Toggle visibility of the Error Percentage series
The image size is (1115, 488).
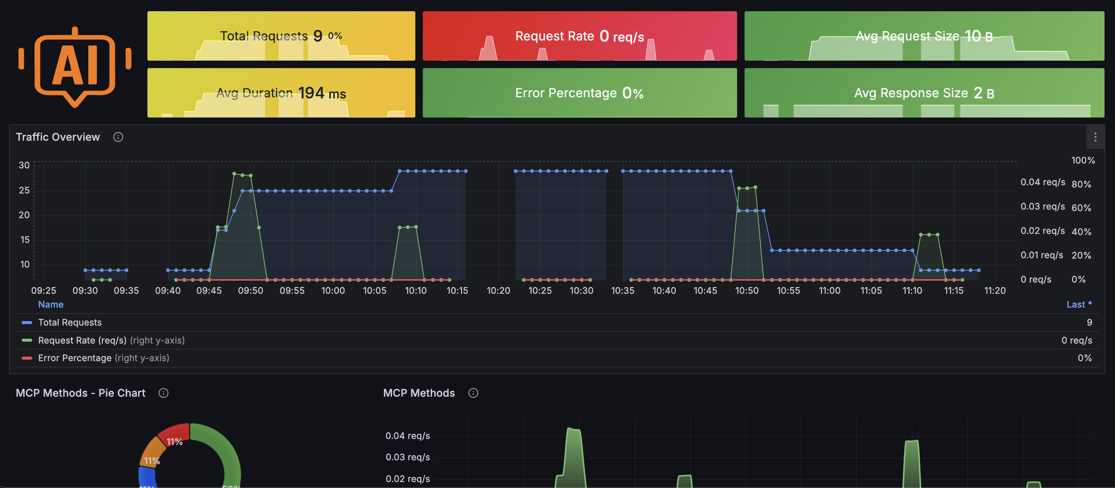(75, 358)
